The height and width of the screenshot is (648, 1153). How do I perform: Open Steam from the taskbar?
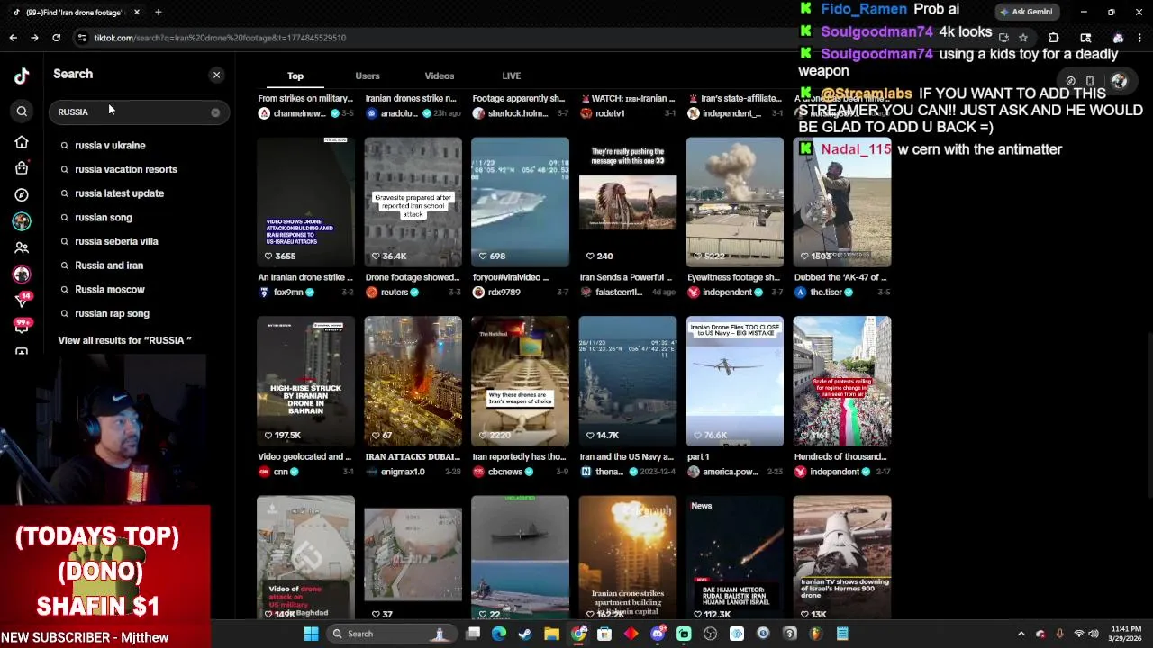pos(525,634)
